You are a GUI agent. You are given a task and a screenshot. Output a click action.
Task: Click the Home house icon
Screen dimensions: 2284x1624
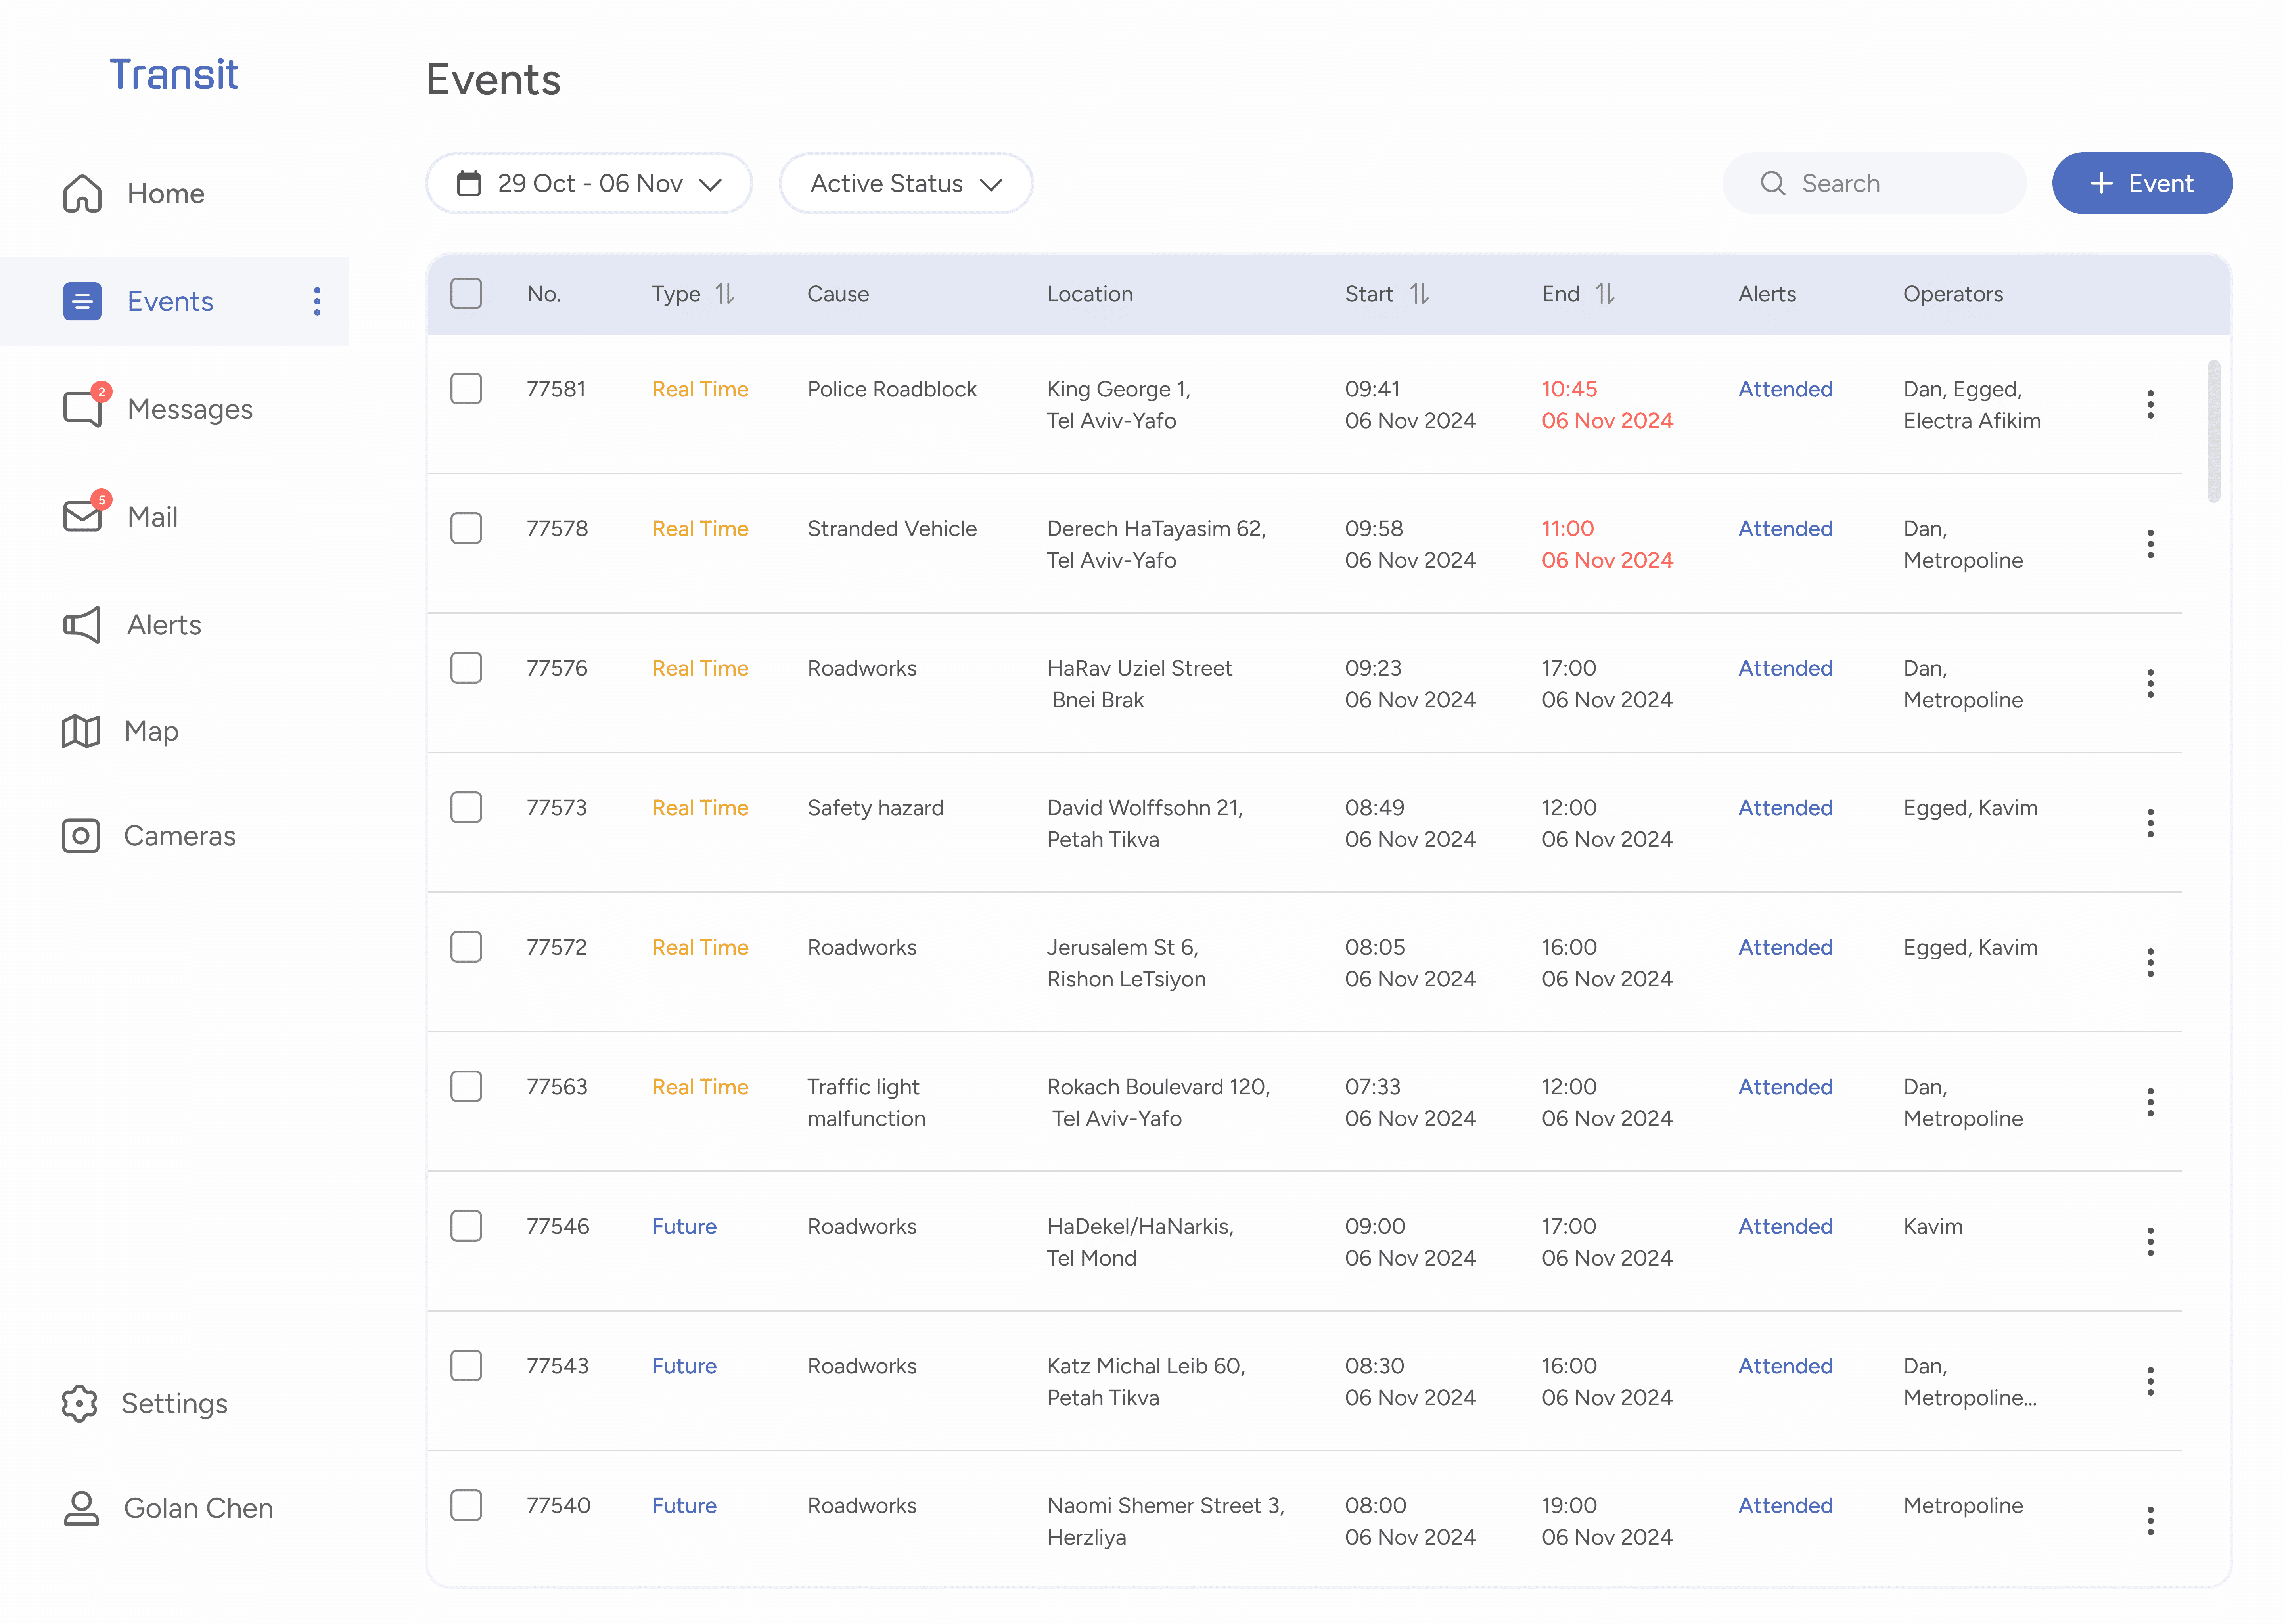pyautogui.click(x=82, y=193)
